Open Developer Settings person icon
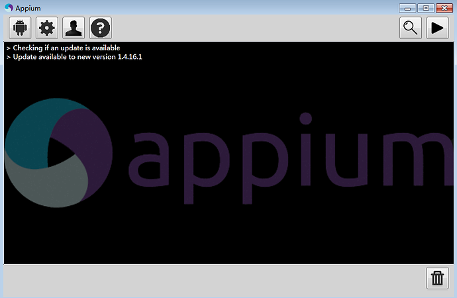The image size is (457, 298). (x=74, y=28)
